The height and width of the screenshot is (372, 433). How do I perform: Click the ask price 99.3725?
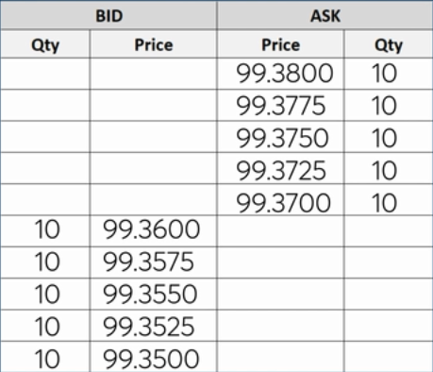(x=281, y=170)
